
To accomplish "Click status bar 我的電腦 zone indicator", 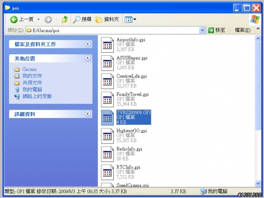I will pos(214,191).
